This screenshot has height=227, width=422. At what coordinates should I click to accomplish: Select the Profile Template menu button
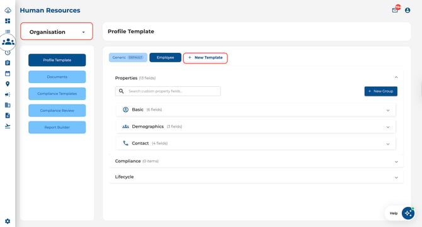[57, 60]
